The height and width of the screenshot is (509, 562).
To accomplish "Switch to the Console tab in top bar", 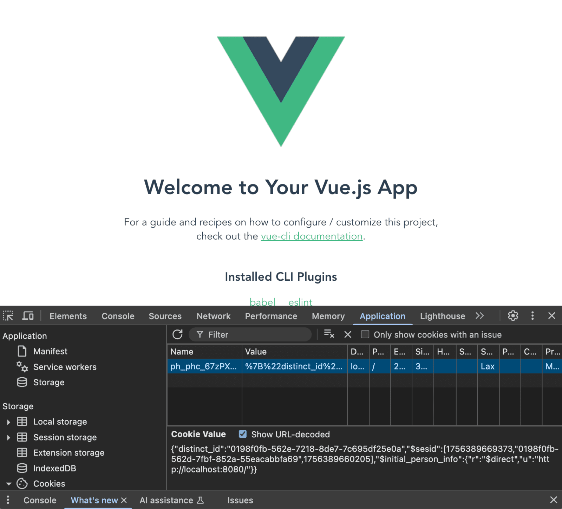I will pos(118,316).
